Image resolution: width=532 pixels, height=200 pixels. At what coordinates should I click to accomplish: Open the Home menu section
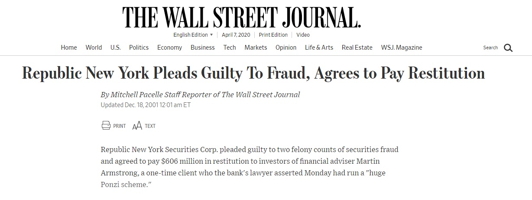(69, 48)
